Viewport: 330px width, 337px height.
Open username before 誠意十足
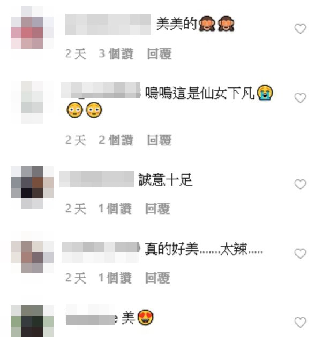click(x=97, y=179)
